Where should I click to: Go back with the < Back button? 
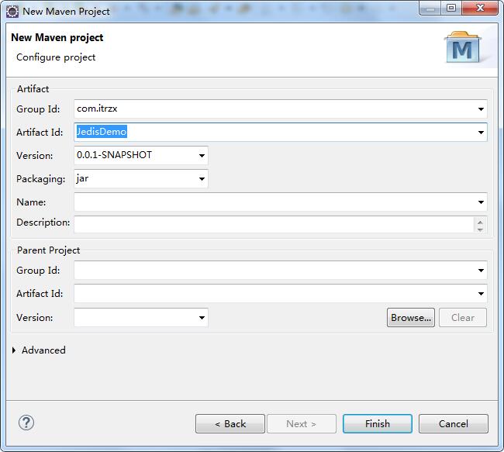[x=230, y=424]
